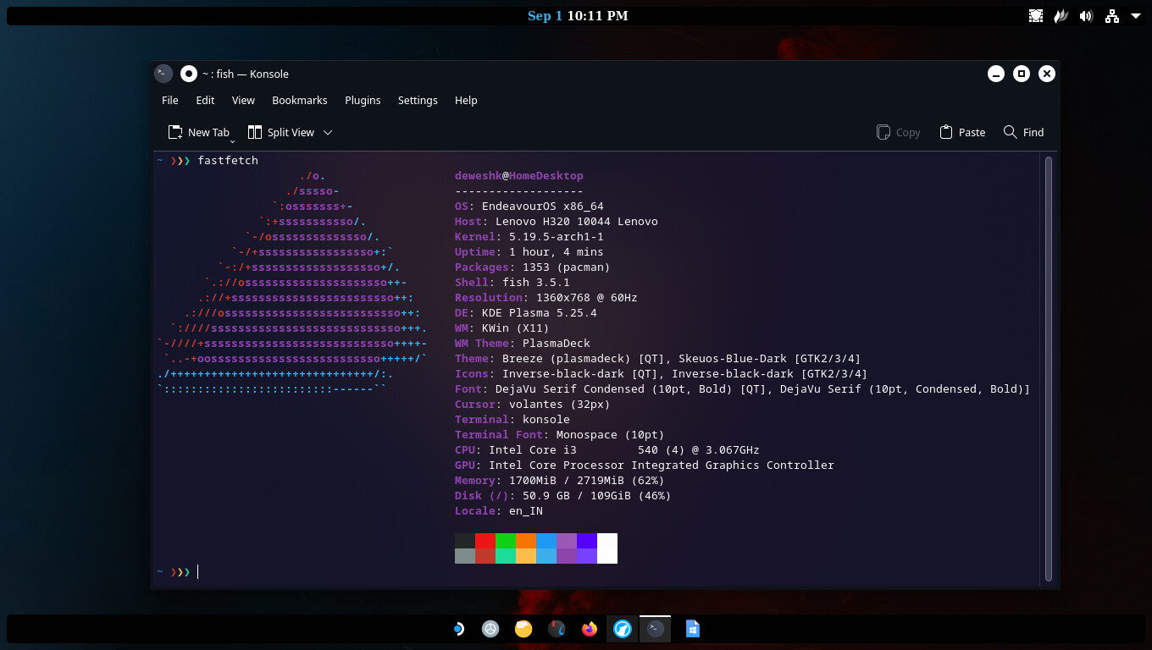Click the 'Icons: Inverse-black-dark' line
Viewport: 1152px width, 650px height.
coord(662,373)
